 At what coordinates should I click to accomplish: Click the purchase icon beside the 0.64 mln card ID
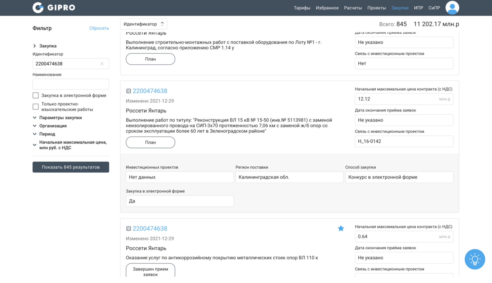tap(128, 229)
